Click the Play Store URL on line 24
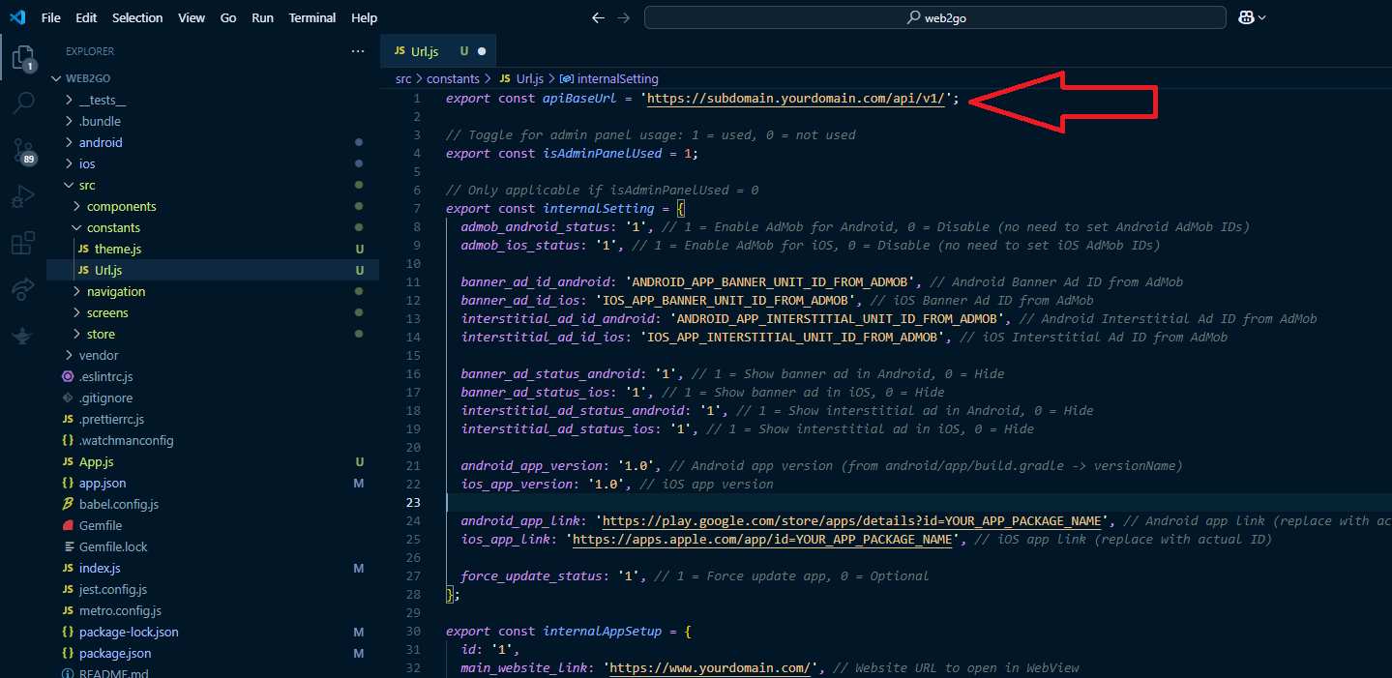Screen dimensions: 1392x678 pyautogui.click(x=851, y=520)
